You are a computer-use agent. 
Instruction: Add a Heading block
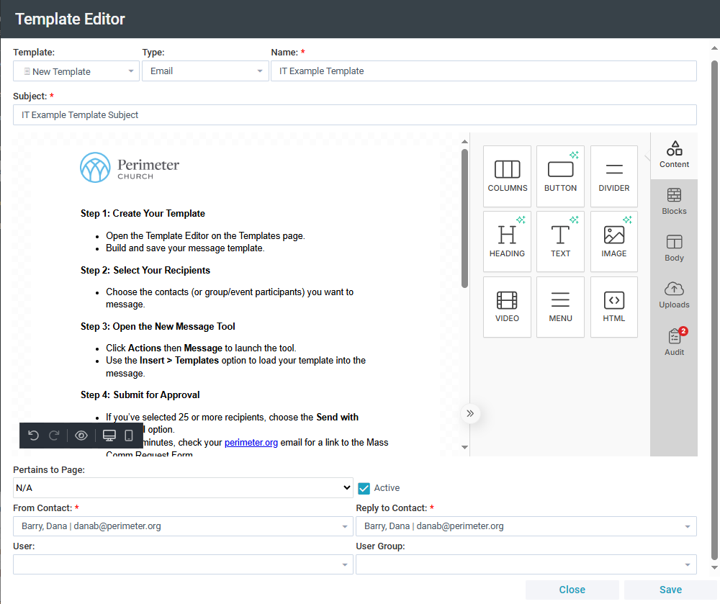pyautogui.click(x=507, y=241)
